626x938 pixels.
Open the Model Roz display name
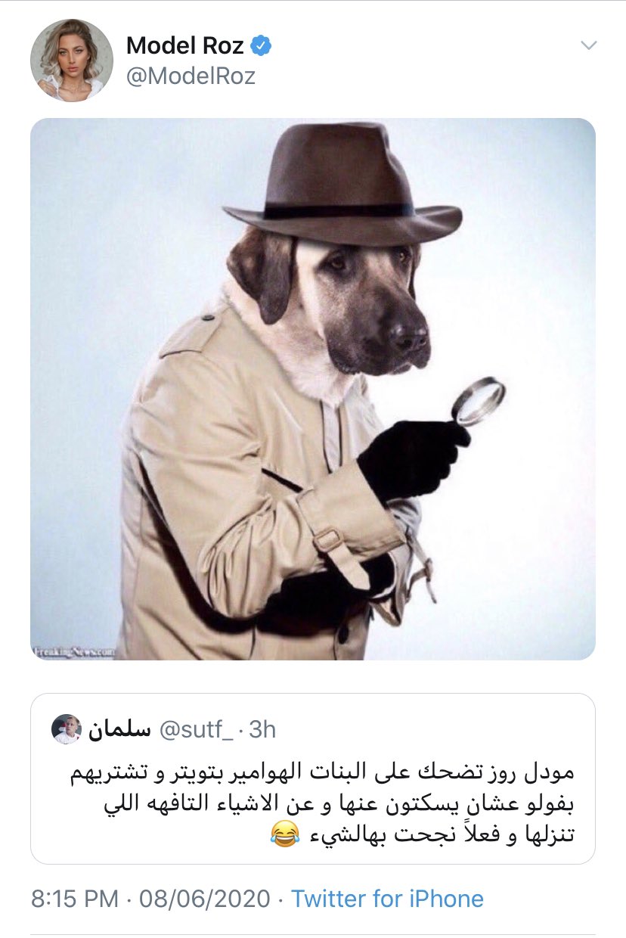click(185, 46)
